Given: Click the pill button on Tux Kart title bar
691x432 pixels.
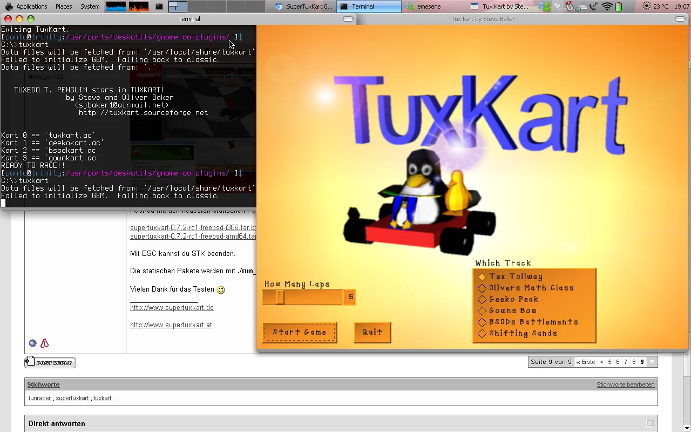Looking at the screenshot, I should click(680, 19).
